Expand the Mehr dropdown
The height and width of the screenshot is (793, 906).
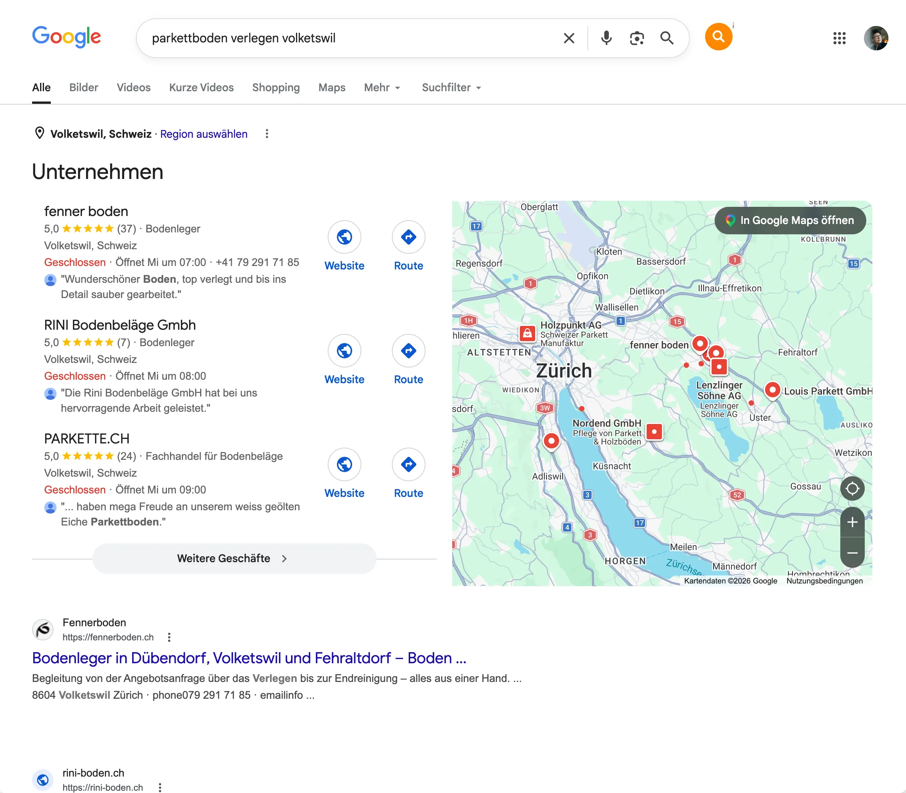tap(382, 88)
